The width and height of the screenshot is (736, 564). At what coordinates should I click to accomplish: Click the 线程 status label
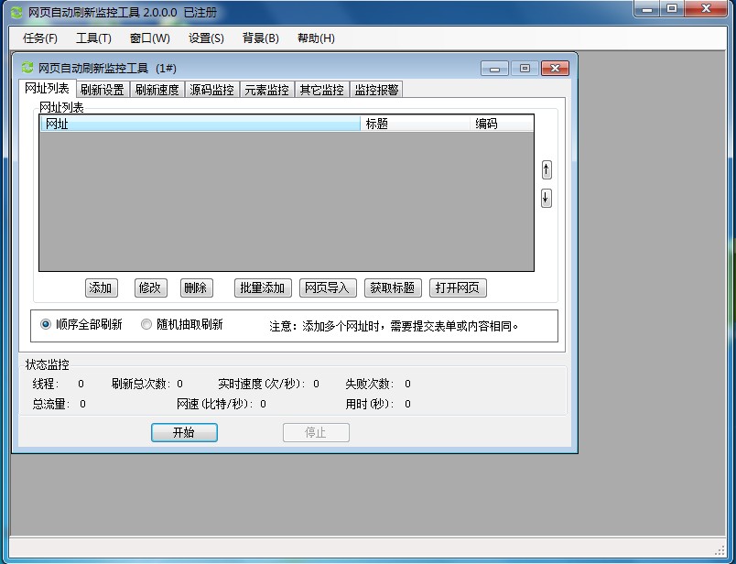(x=46, y=385)
